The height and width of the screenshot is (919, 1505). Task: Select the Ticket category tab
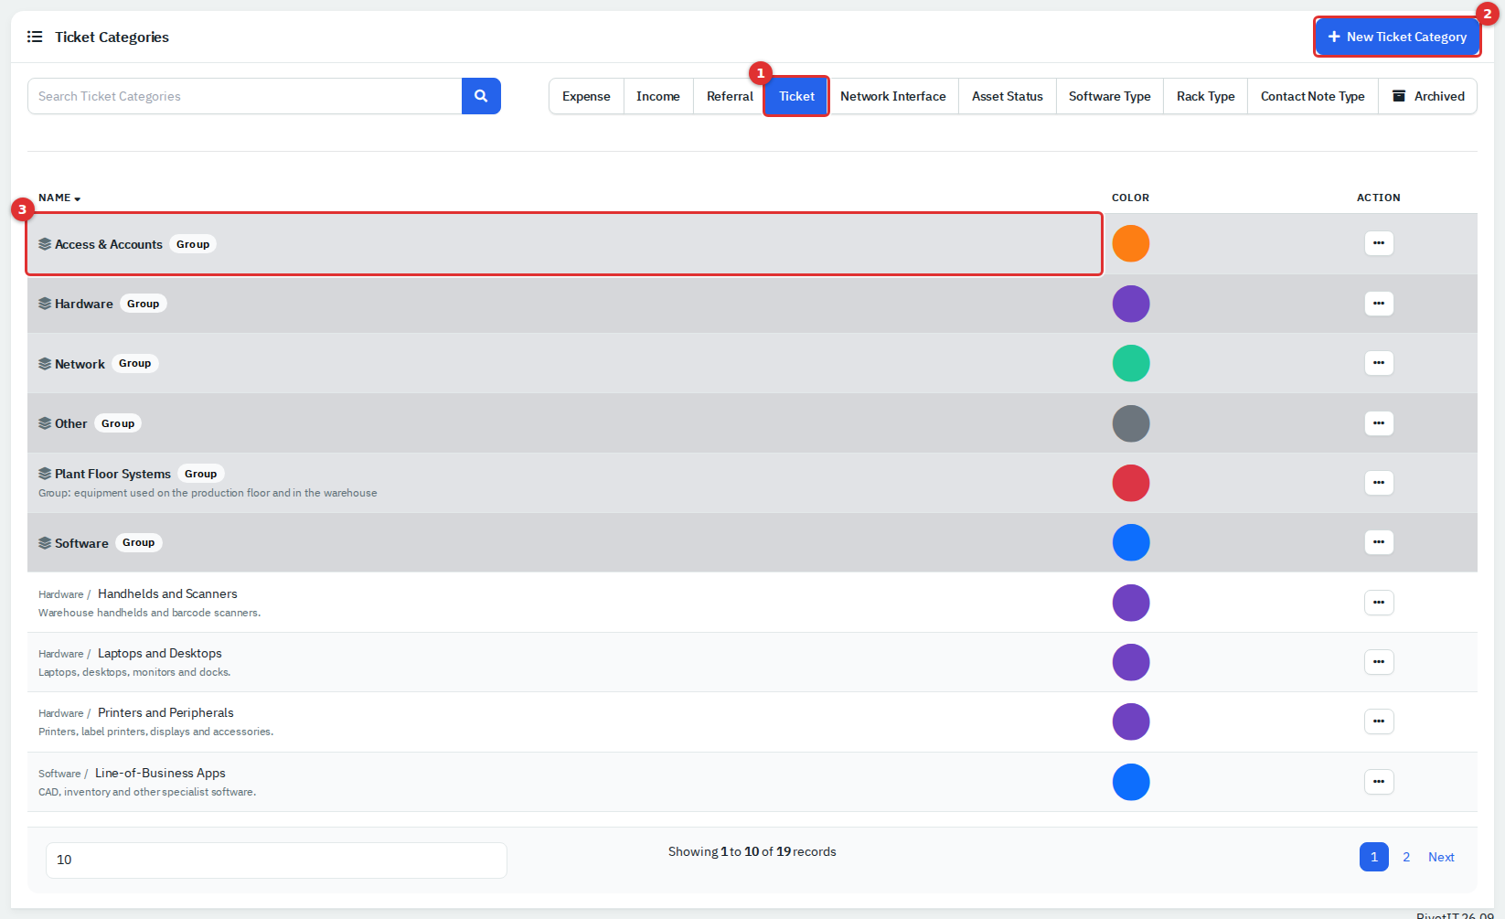796,96
